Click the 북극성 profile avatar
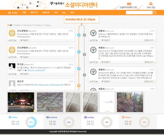 (x=12, y=67)
